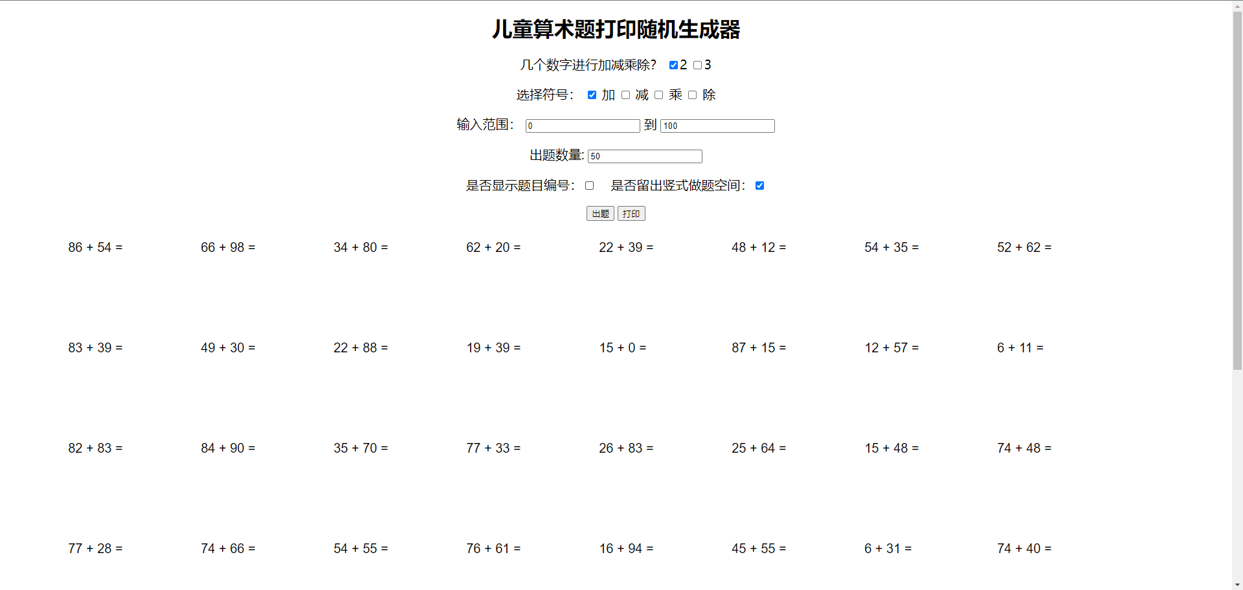
Task: Toggle the 加 addition checkbox
Action: pos(592,95)
